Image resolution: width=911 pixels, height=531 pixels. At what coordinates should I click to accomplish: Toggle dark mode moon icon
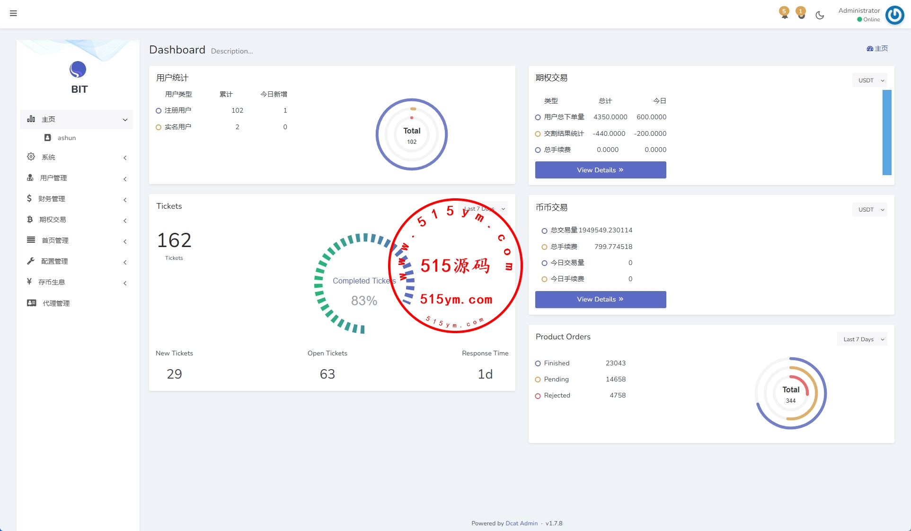pyautogui.click(x=820, y=15)
